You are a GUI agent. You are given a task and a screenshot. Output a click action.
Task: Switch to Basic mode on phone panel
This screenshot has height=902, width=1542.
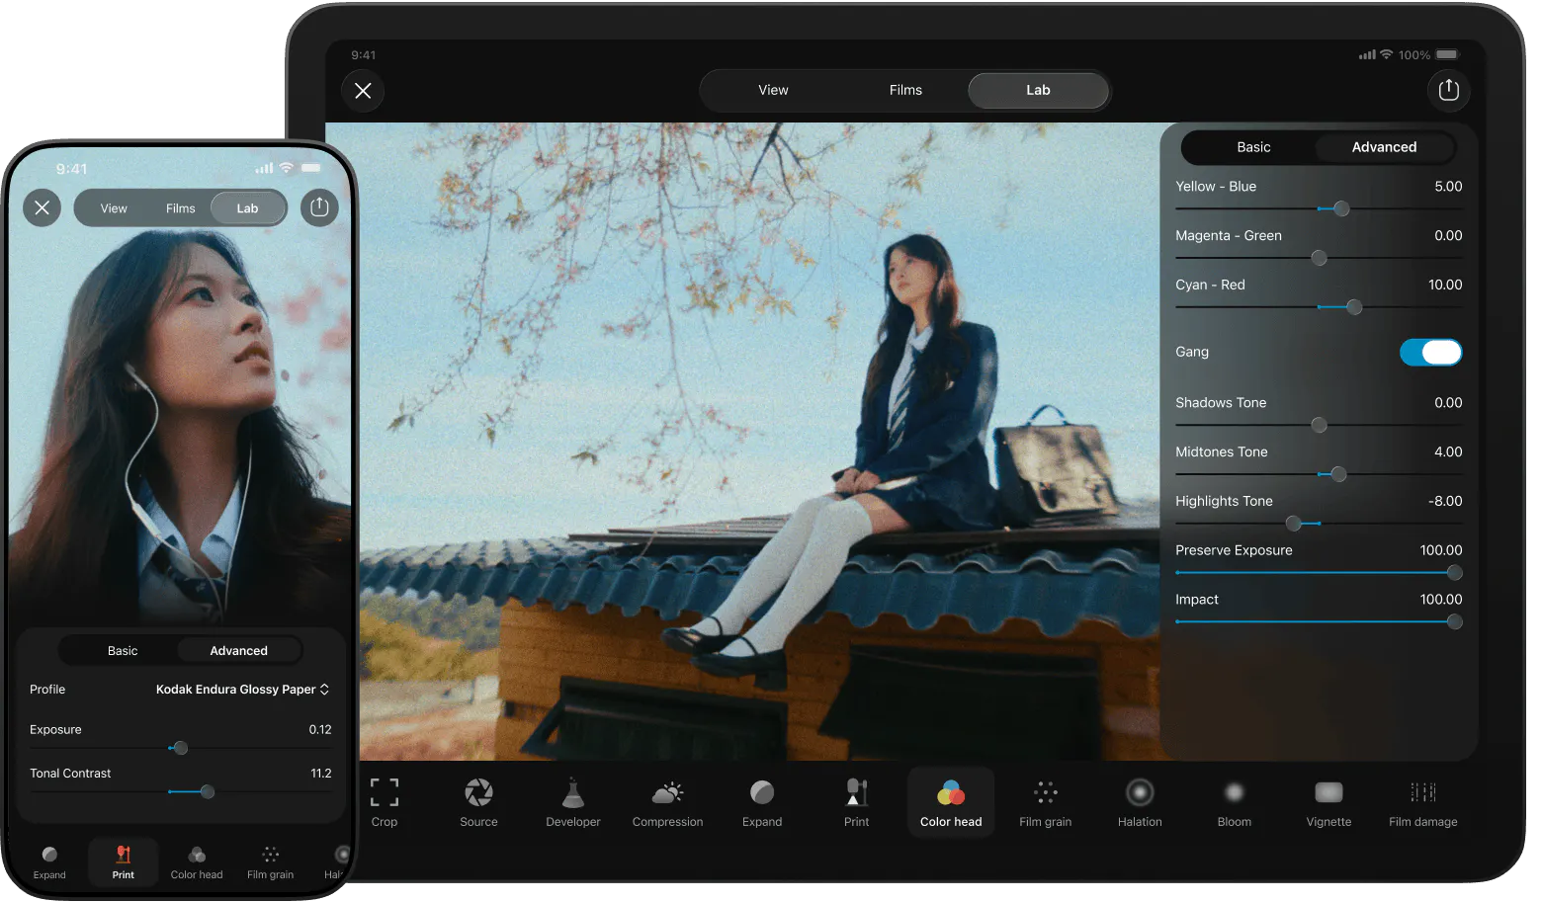pyautogui.click(x=123, y=650)
